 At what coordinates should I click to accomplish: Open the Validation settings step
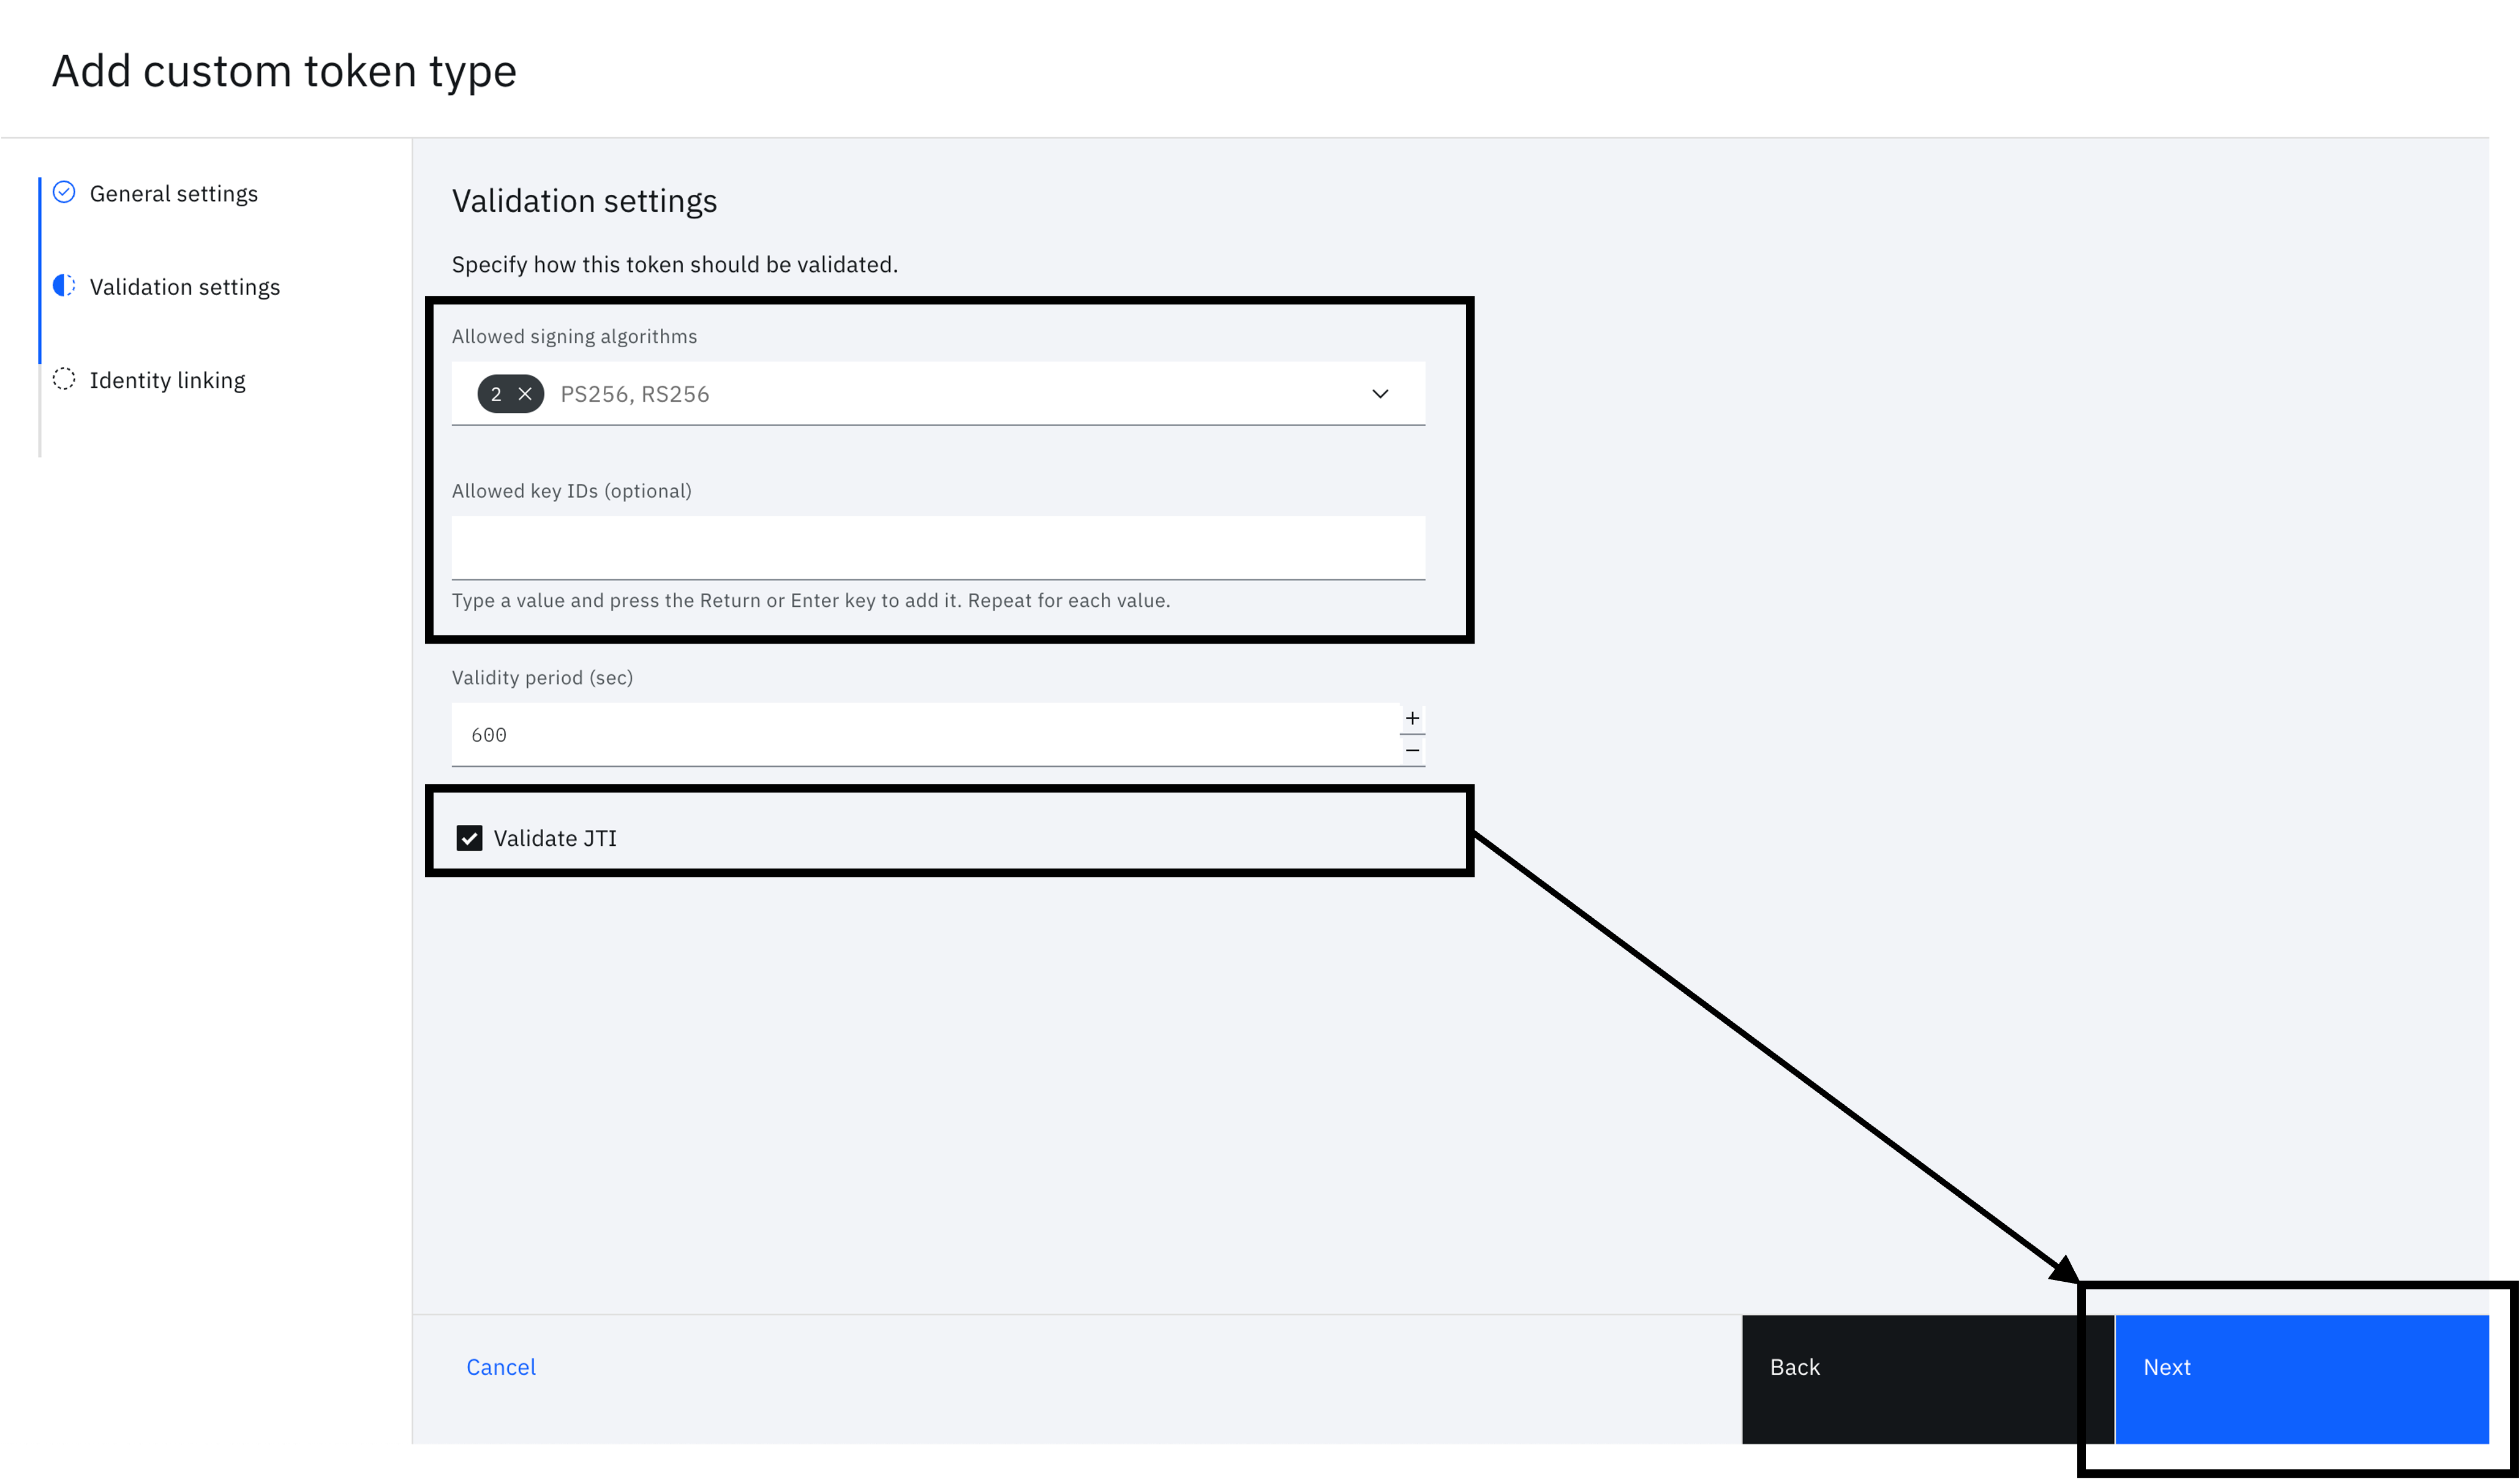pos(185,287)
